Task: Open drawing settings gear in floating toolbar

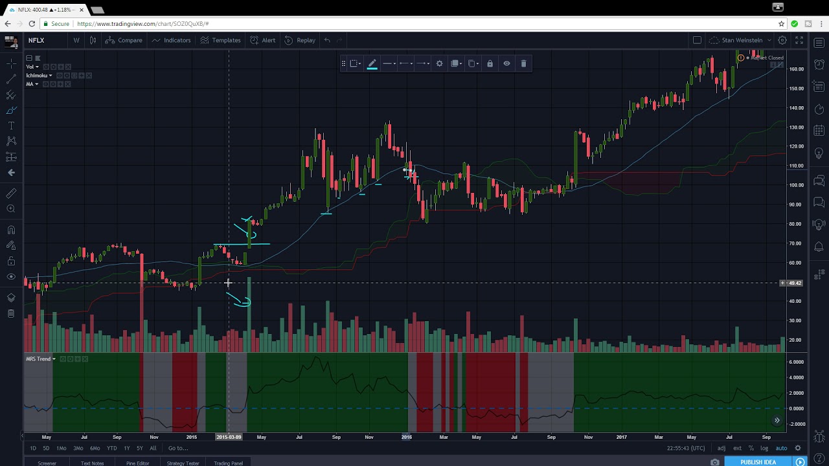Action: coord(439,63)
